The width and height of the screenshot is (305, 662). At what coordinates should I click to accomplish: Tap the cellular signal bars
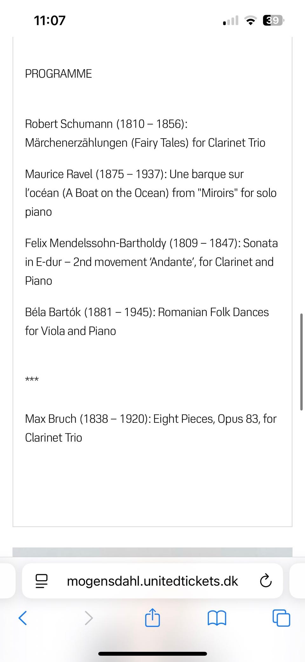coord(231,21)
